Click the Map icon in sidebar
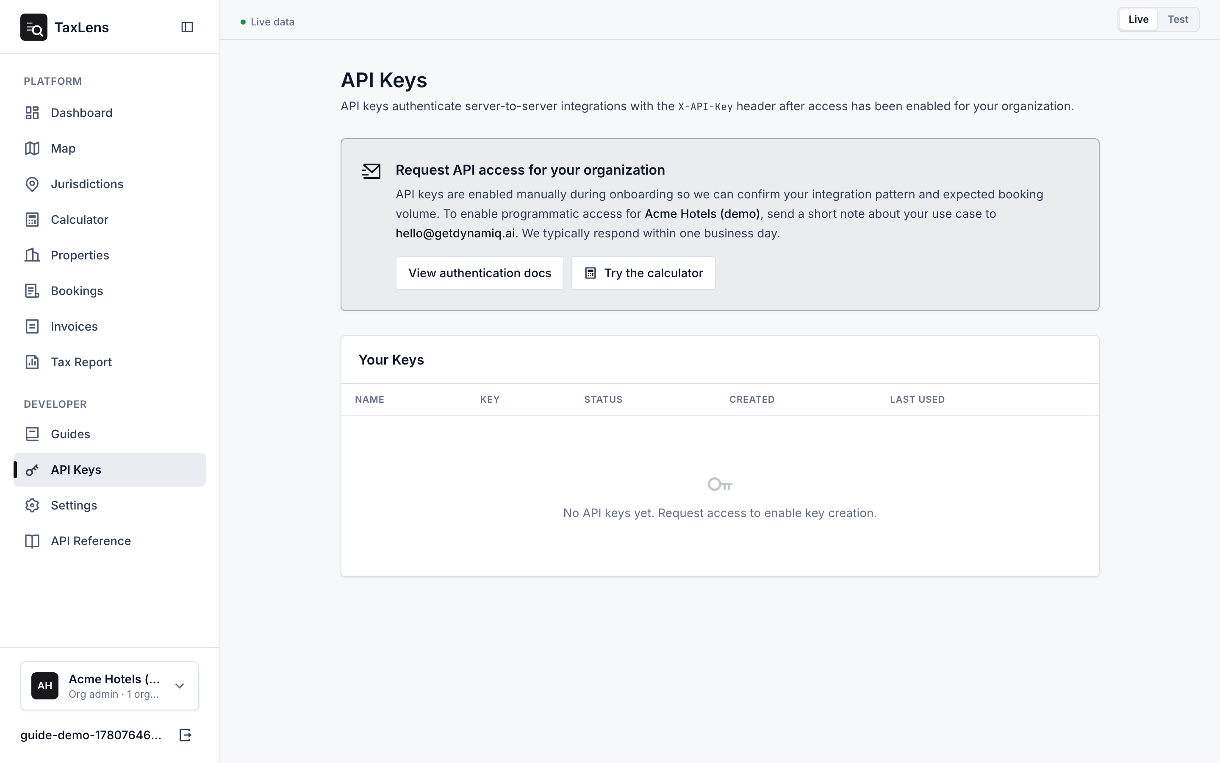This screenshot has height=763, width=1220. tap(32, 148)
